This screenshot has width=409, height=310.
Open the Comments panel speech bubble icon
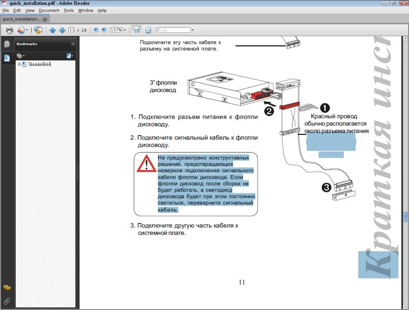tap(7, 288)
